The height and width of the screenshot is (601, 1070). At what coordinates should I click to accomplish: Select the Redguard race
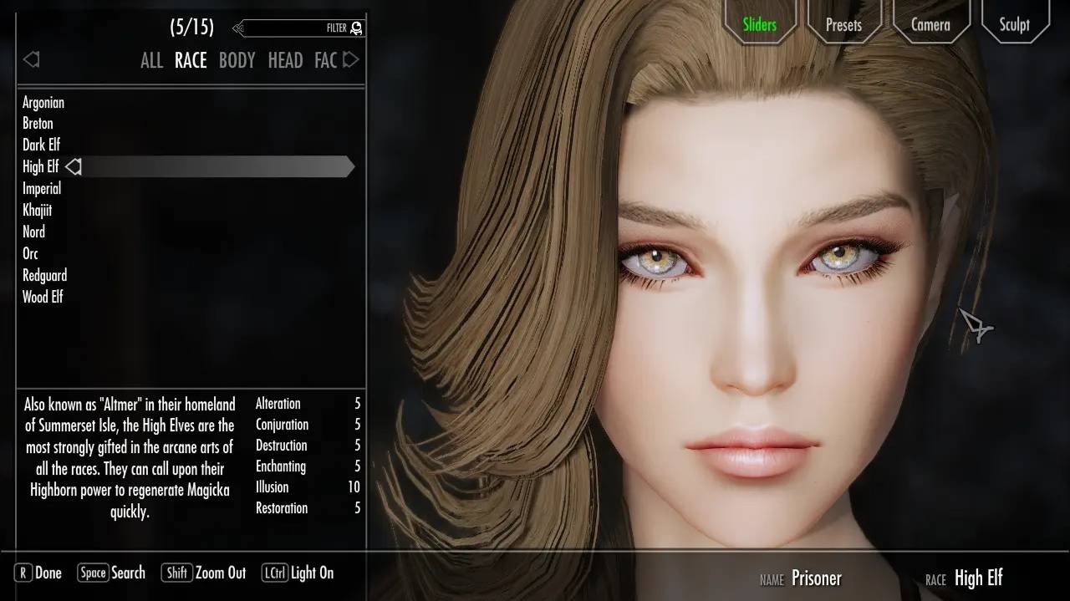45,276
